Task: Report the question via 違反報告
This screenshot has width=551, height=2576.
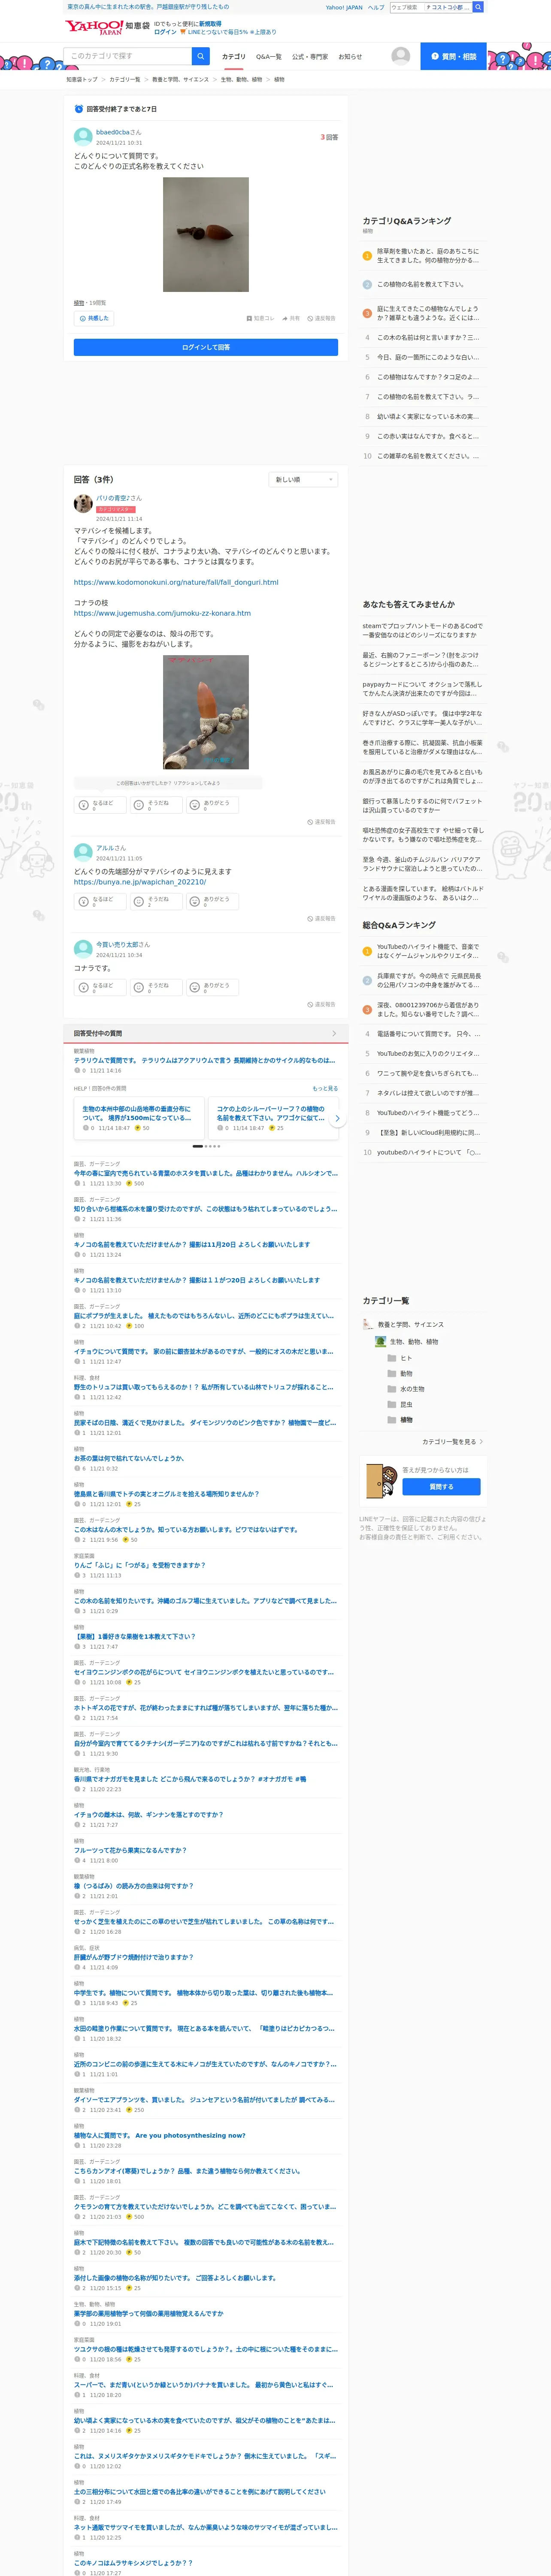Action: (x=322, y=318)
